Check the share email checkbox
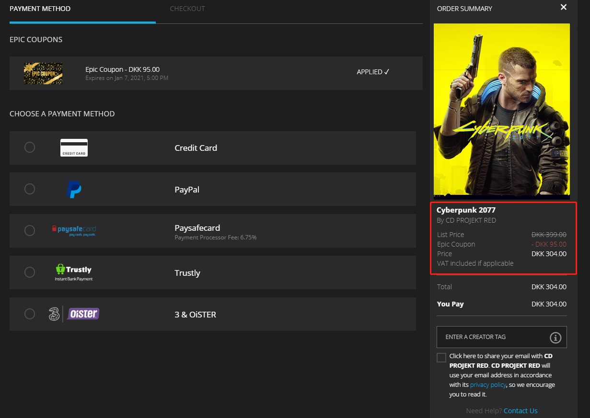The height and width of the screenshot is (418, 590). coord(441,358)
